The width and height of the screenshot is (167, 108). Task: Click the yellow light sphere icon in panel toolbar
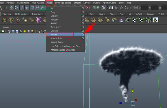[x=24, y=31]
